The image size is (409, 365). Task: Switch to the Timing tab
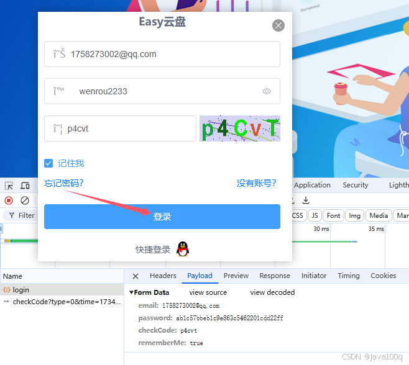point(349,276)
